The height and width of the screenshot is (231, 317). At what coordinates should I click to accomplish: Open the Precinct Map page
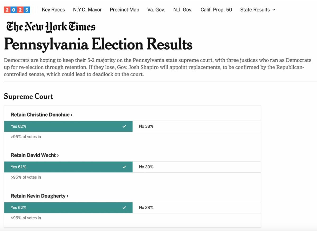point(124,10)
